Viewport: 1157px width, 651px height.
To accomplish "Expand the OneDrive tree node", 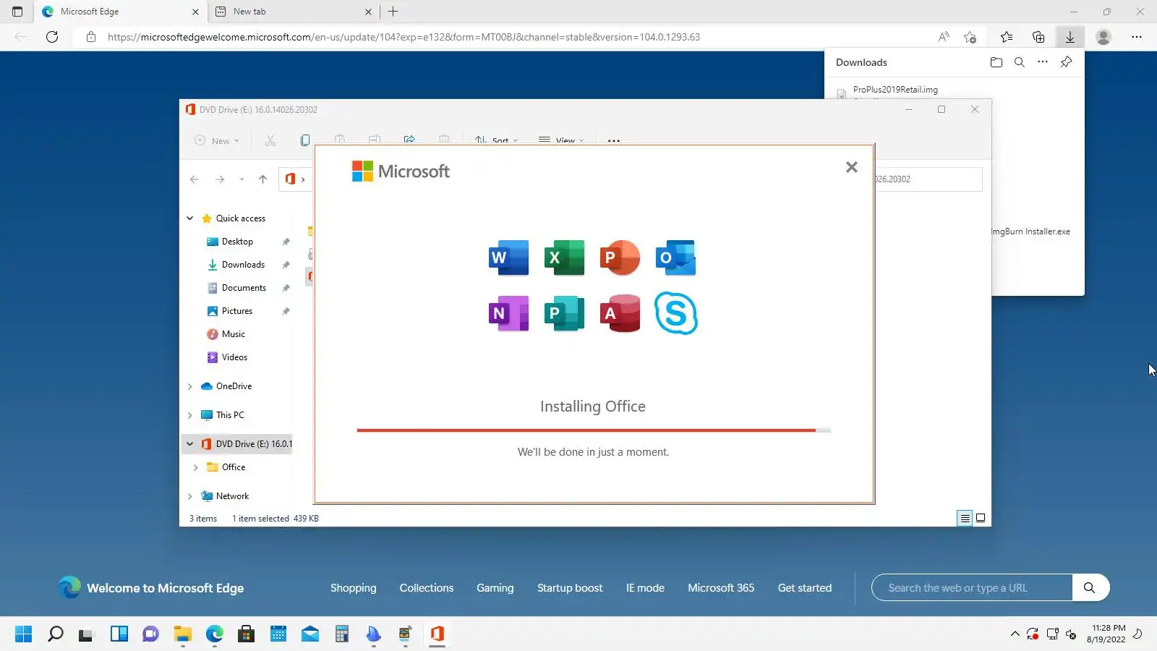I will pyautogui.click(x=190, y=386).
